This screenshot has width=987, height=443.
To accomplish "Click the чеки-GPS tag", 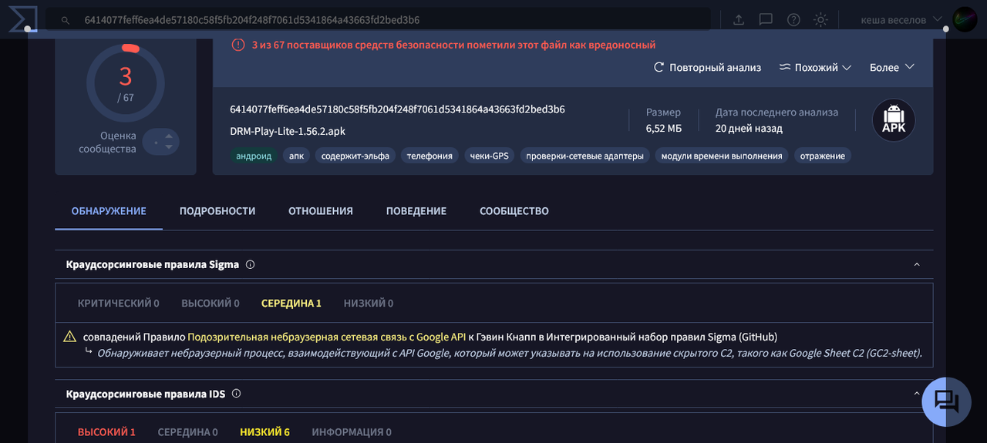I will (x=490, y=156).
